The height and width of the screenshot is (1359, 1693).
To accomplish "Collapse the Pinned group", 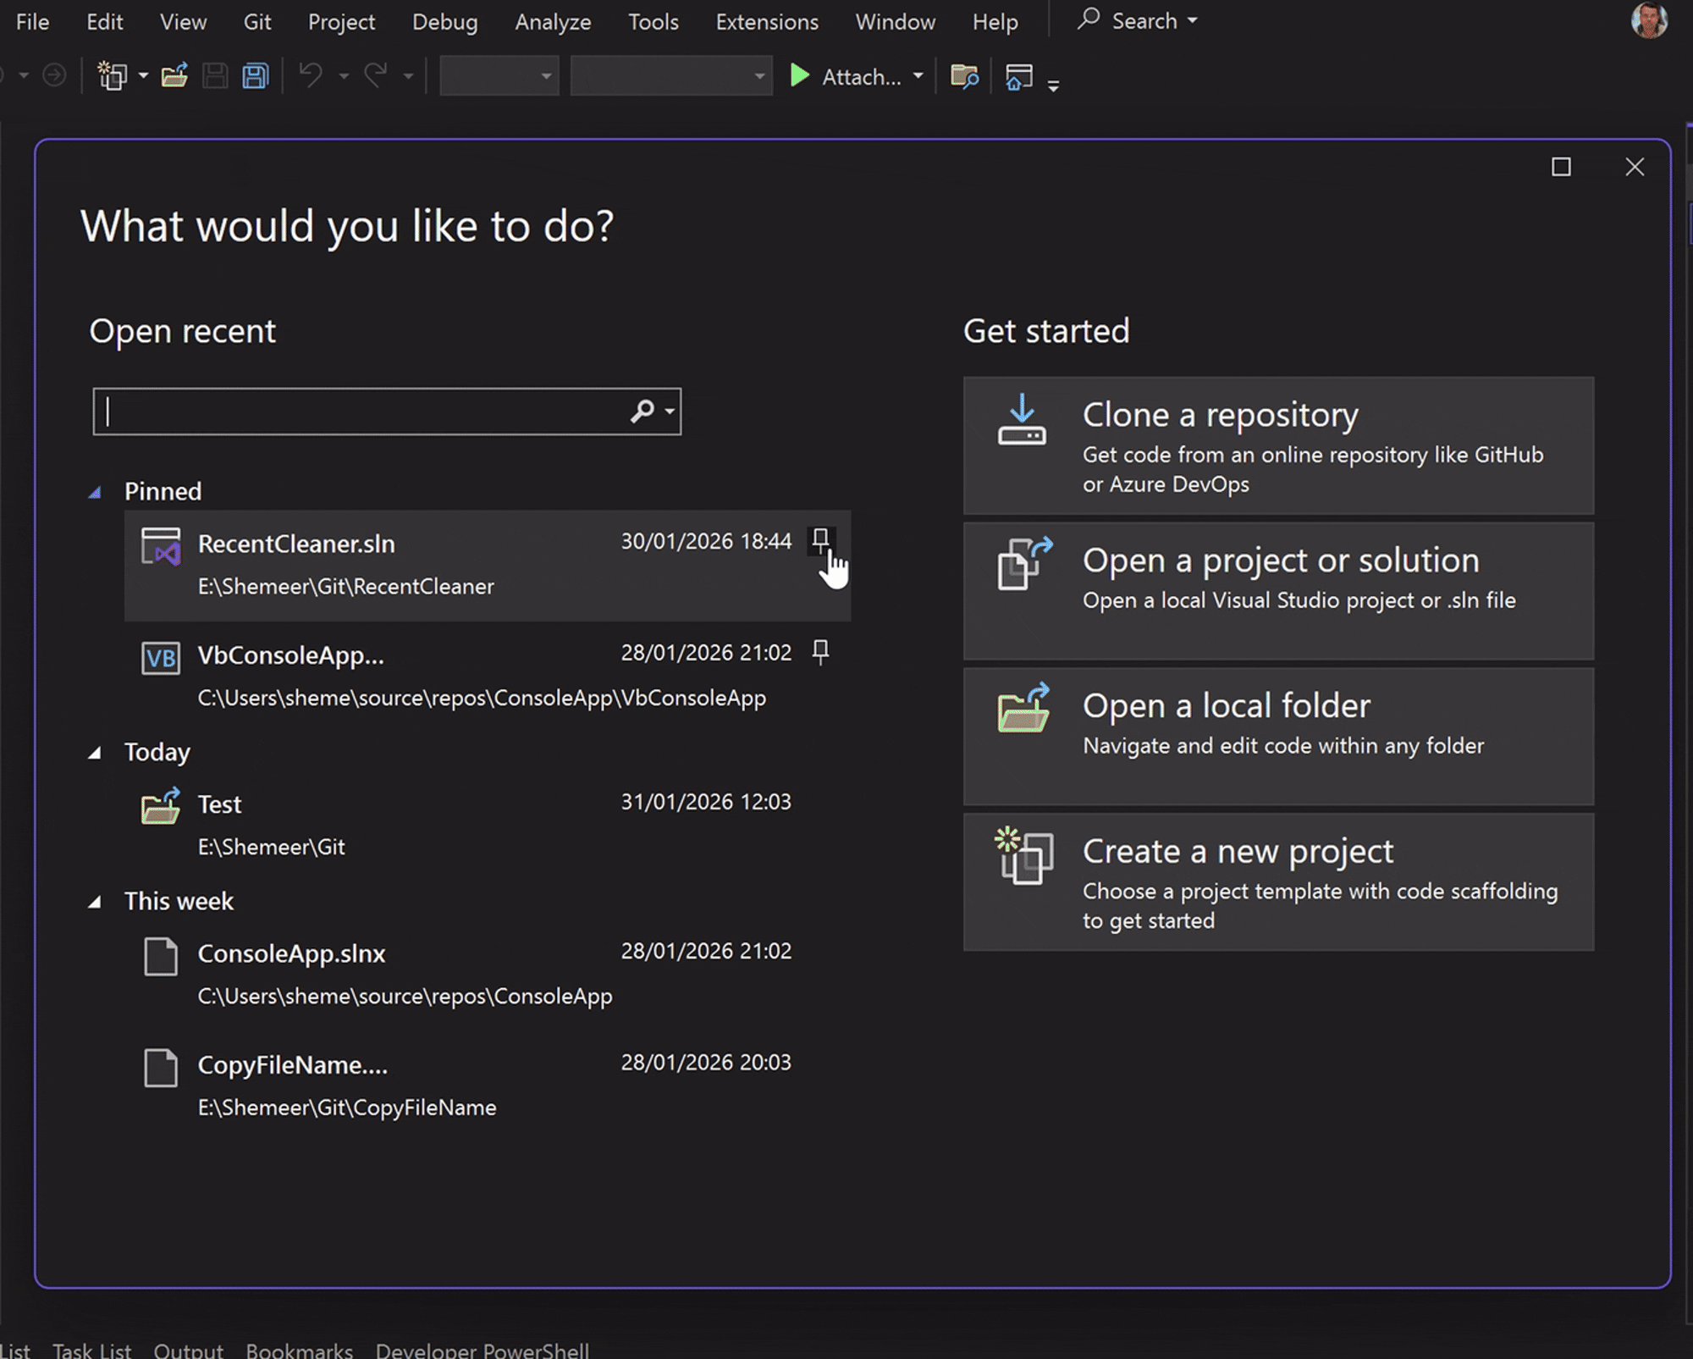I will (x=95, y=492).
